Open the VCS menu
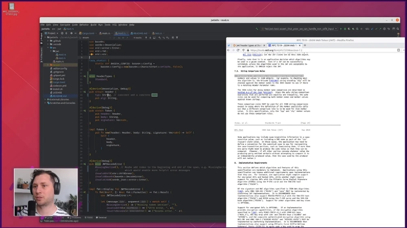 pyautogui.click(x=114, y=25)
